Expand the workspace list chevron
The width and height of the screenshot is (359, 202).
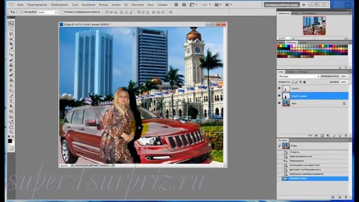point(303,4)
